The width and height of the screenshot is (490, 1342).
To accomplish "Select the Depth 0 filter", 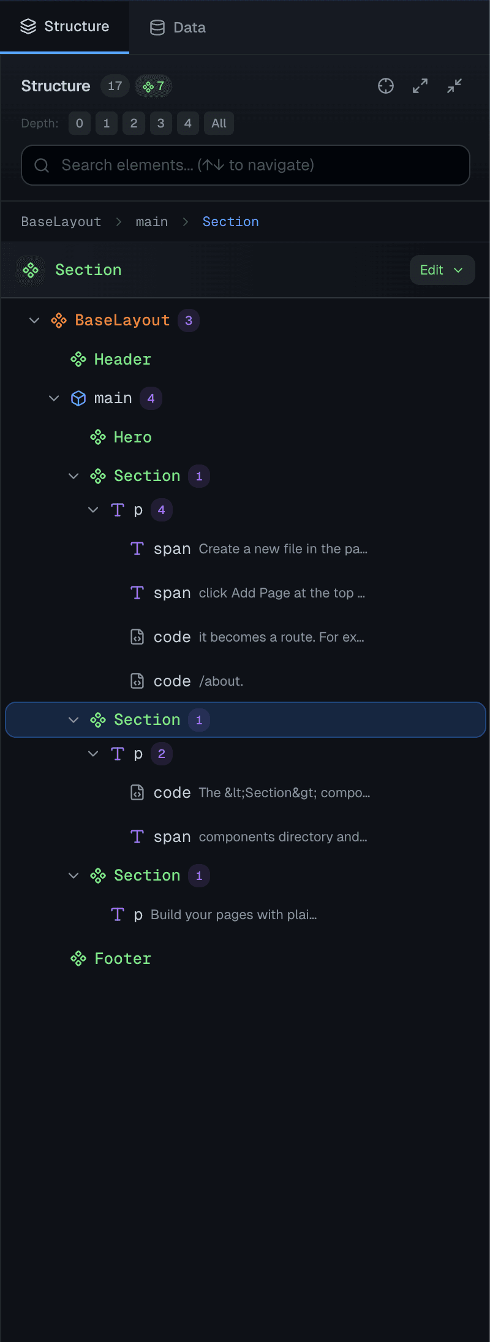I will tap(79, 123).
